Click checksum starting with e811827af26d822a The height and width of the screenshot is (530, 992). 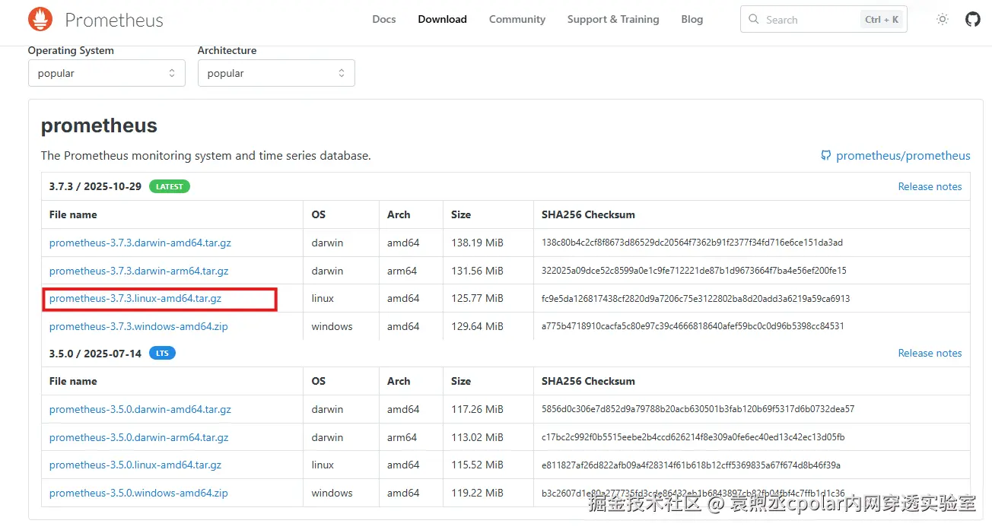coord(691,465)
